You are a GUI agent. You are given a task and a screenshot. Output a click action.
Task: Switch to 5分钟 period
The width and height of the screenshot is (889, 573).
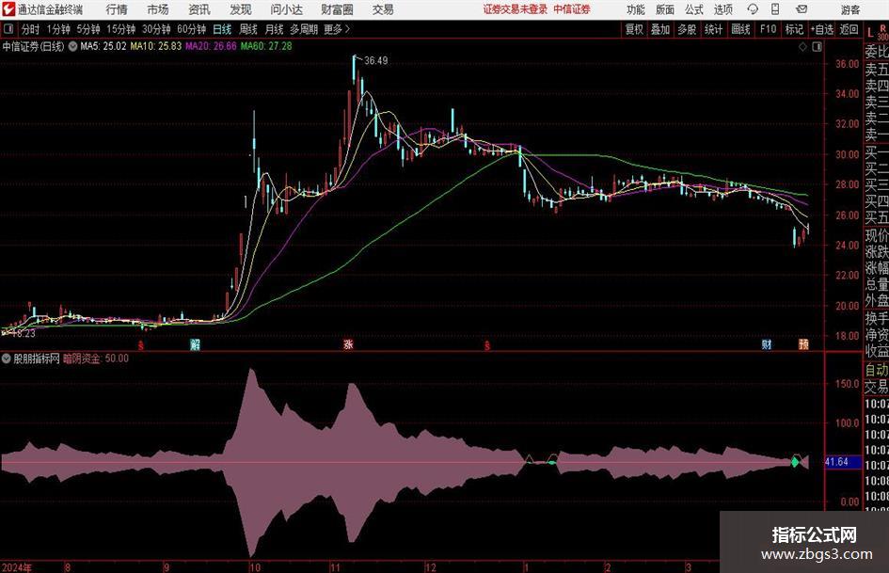[x=87, y=29]
